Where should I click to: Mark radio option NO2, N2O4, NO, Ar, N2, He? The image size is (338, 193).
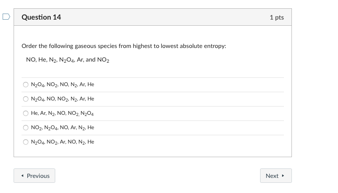click(26, 128)
